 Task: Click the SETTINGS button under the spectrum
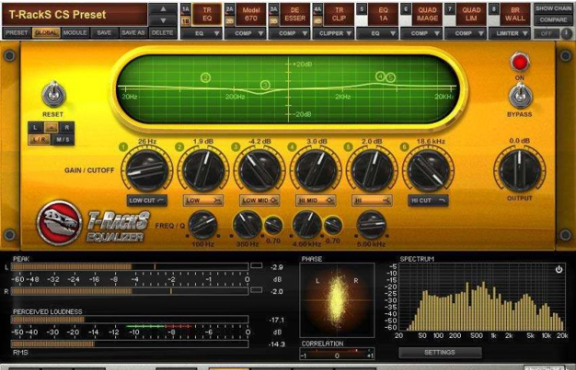pos(440,352)
